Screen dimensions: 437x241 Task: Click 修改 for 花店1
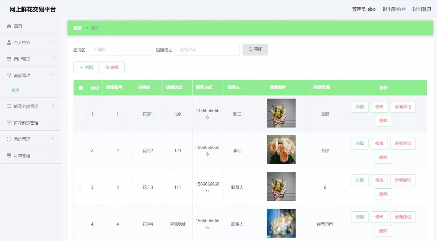coord(379,107)
